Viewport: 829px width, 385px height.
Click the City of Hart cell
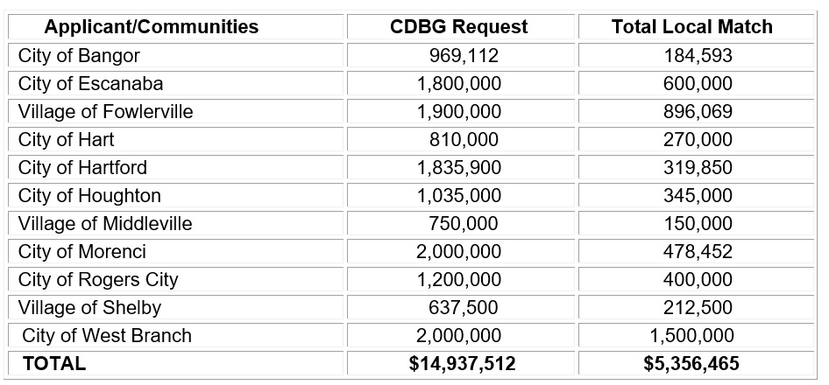pyautogui.click(x=66, y=140)
